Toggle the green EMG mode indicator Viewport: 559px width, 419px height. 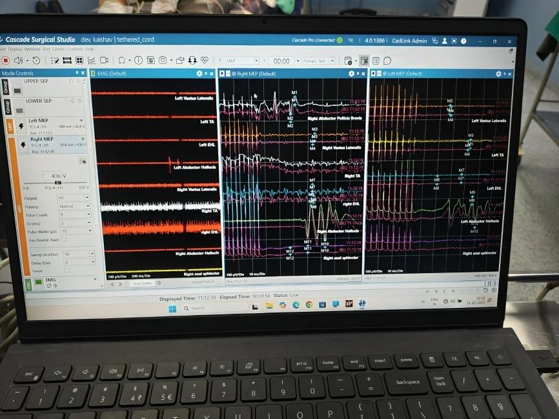[x=37, y=282]
